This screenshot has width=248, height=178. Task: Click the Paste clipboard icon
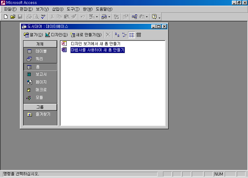(x=67, y=17)
